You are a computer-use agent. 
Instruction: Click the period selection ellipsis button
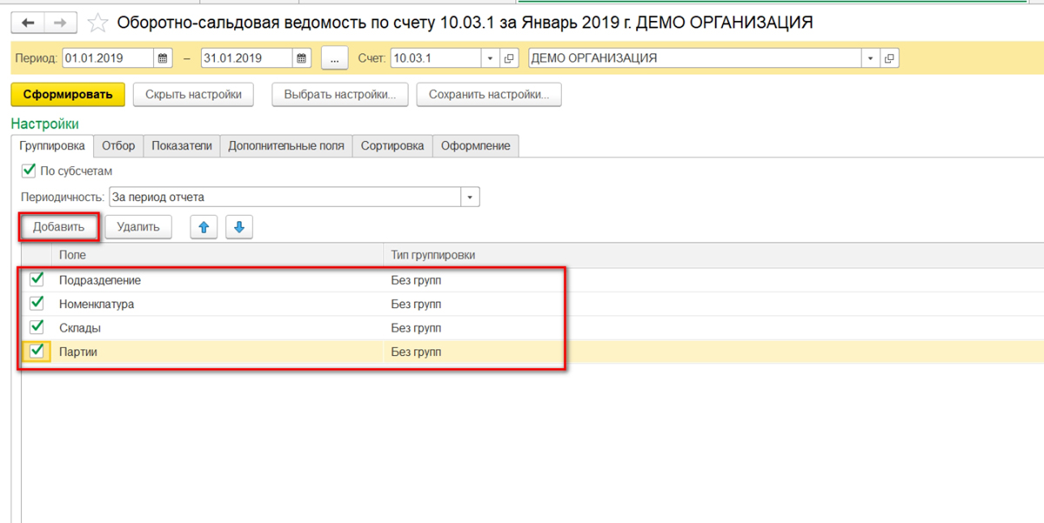[x=334, y=58]
